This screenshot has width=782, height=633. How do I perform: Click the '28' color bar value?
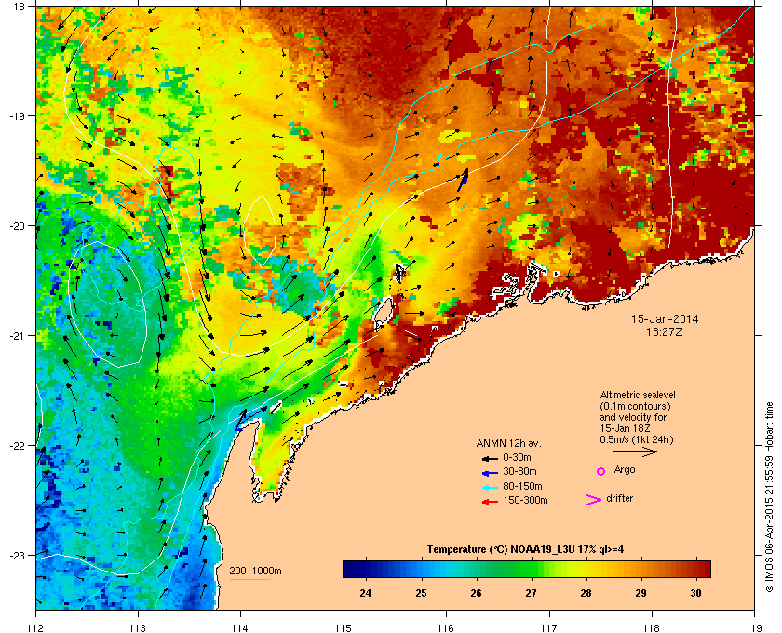586,593
